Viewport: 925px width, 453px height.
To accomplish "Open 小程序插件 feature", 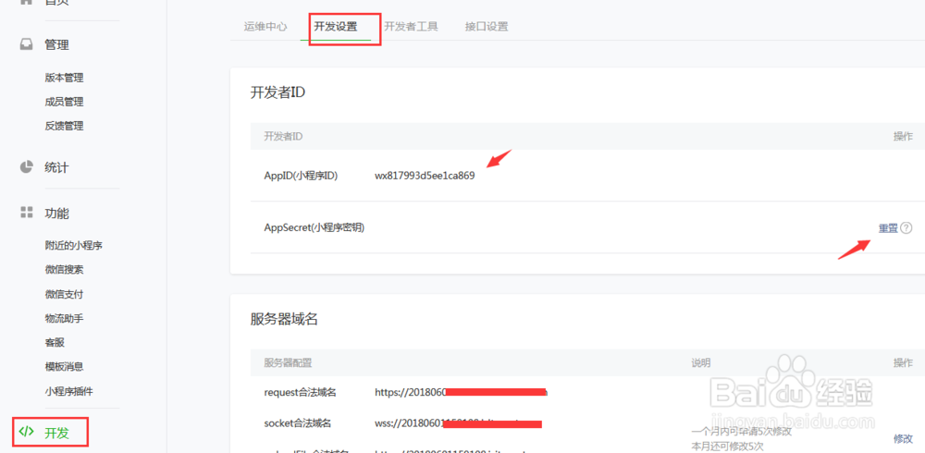I will point(69,390).
